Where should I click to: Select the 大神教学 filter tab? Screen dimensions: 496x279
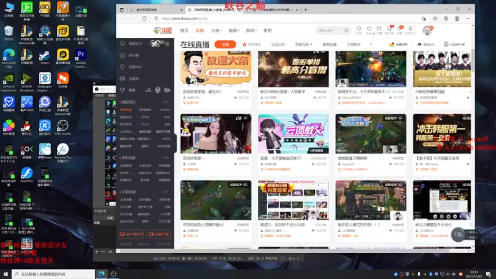pos(353,45)
